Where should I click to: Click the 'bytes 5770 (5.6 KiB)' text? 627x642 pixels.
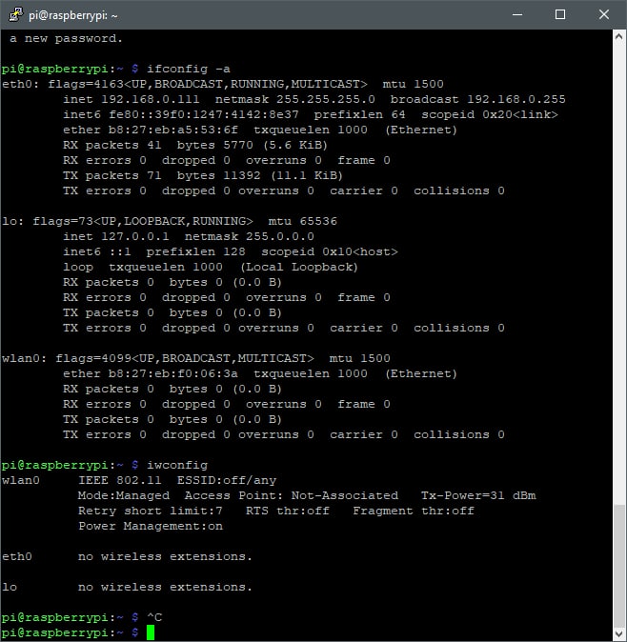(253, 145)
